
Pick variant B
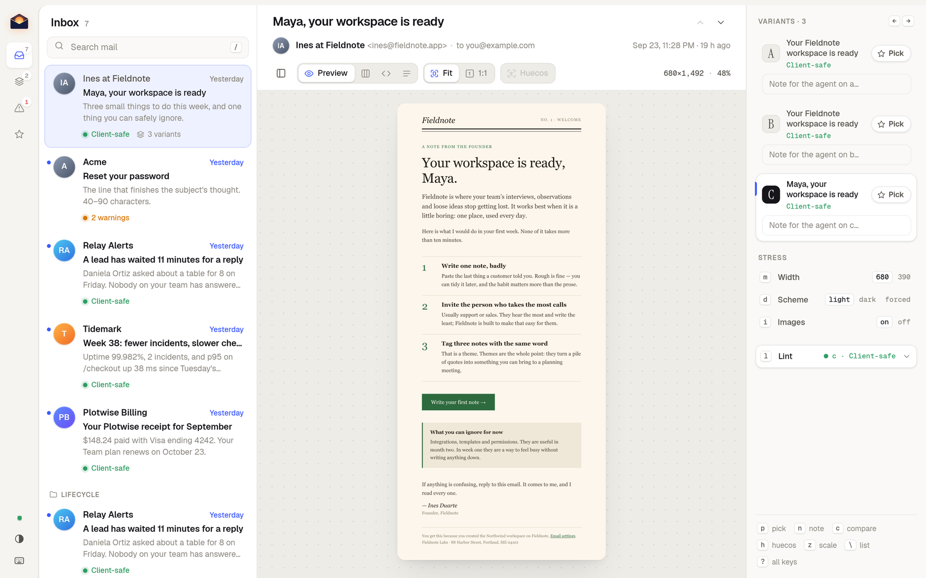pos(891,124)
